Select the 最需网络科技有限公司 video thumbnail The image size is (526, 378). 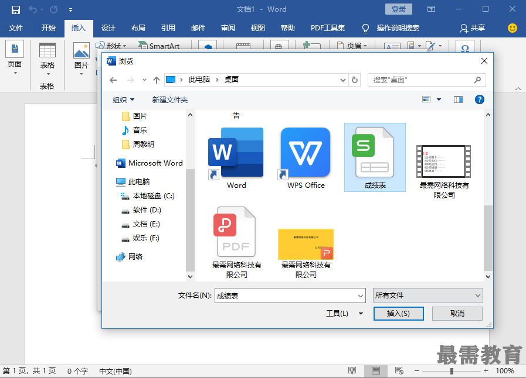click(444, 172)
